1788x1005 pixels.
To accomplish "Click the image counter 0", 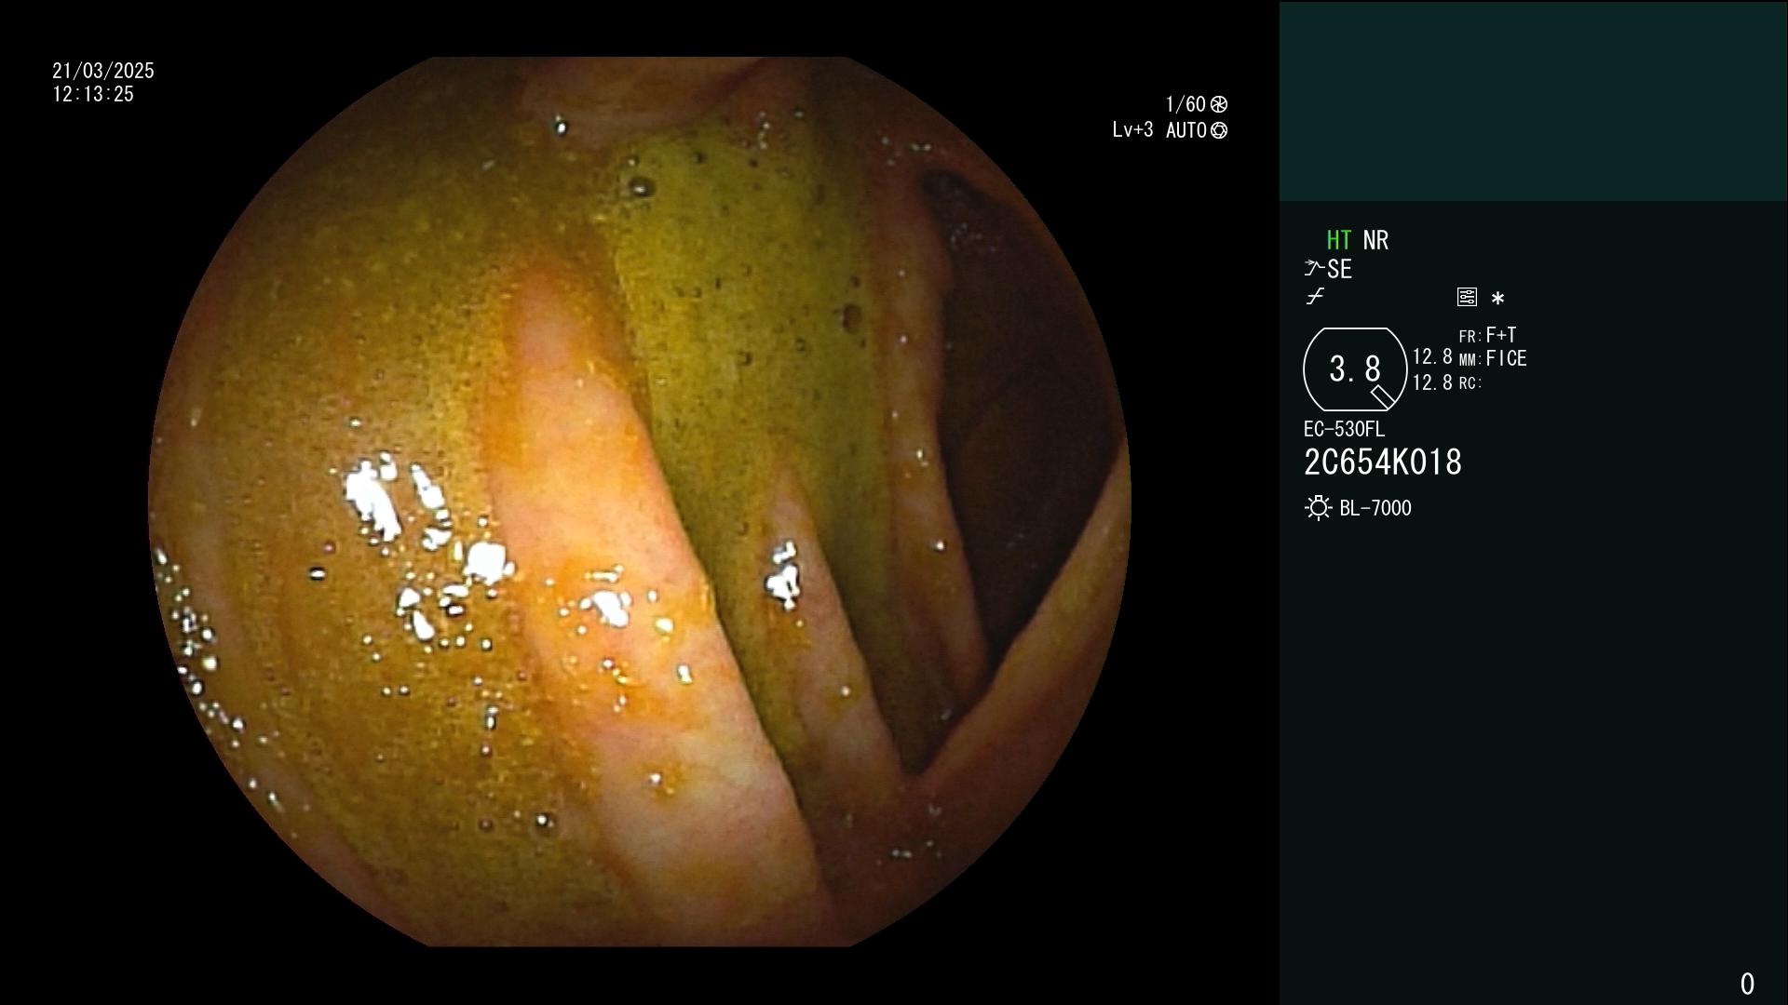I will point(1747,984).
